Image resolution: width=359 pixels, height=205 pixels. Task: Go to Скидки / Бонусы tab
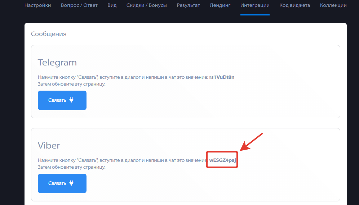(147, 5)
